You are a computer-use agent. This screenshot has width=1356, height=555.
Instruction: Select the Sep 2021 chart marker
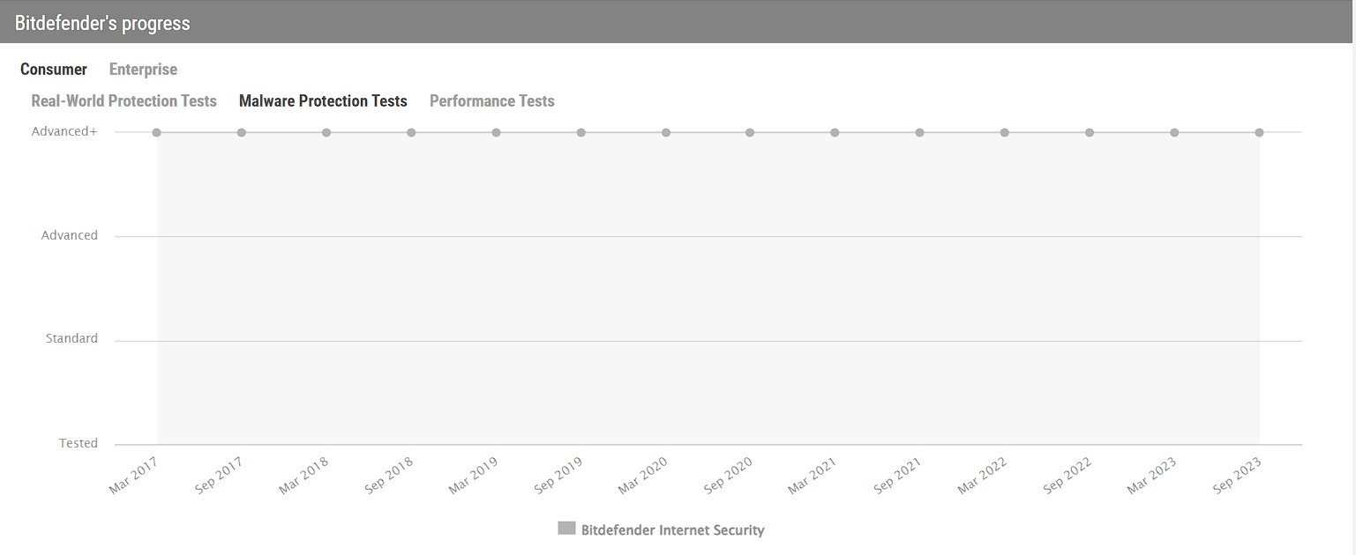coord(919,133)
